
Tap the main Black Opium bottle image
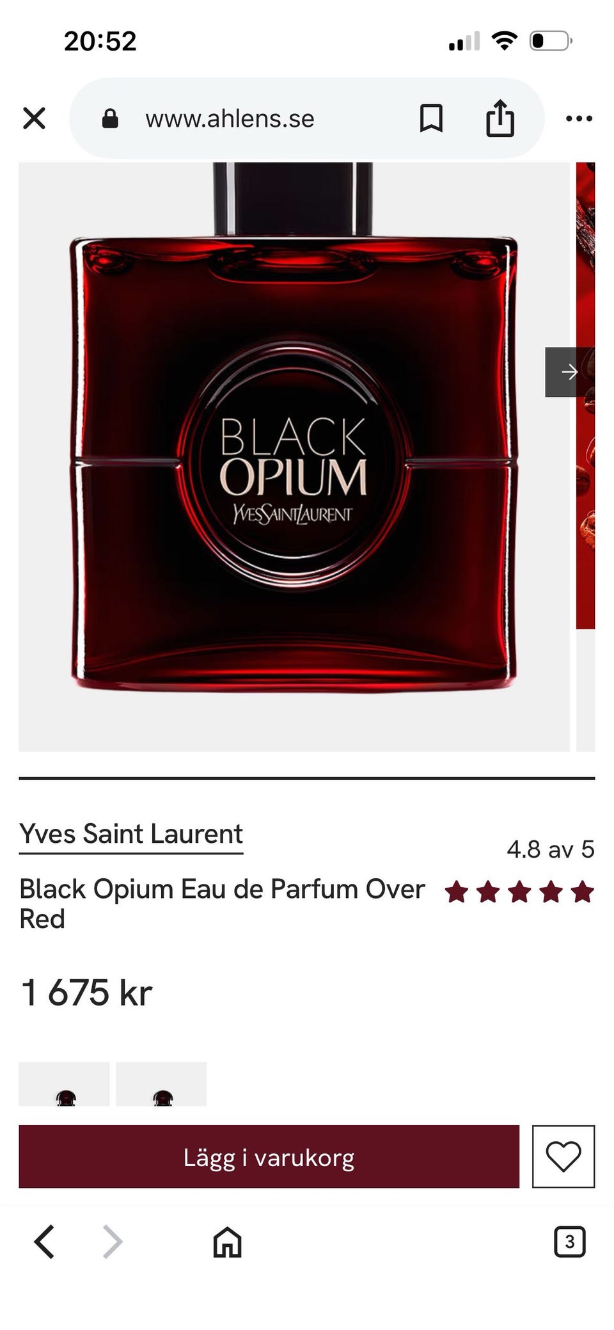(294, 456)
